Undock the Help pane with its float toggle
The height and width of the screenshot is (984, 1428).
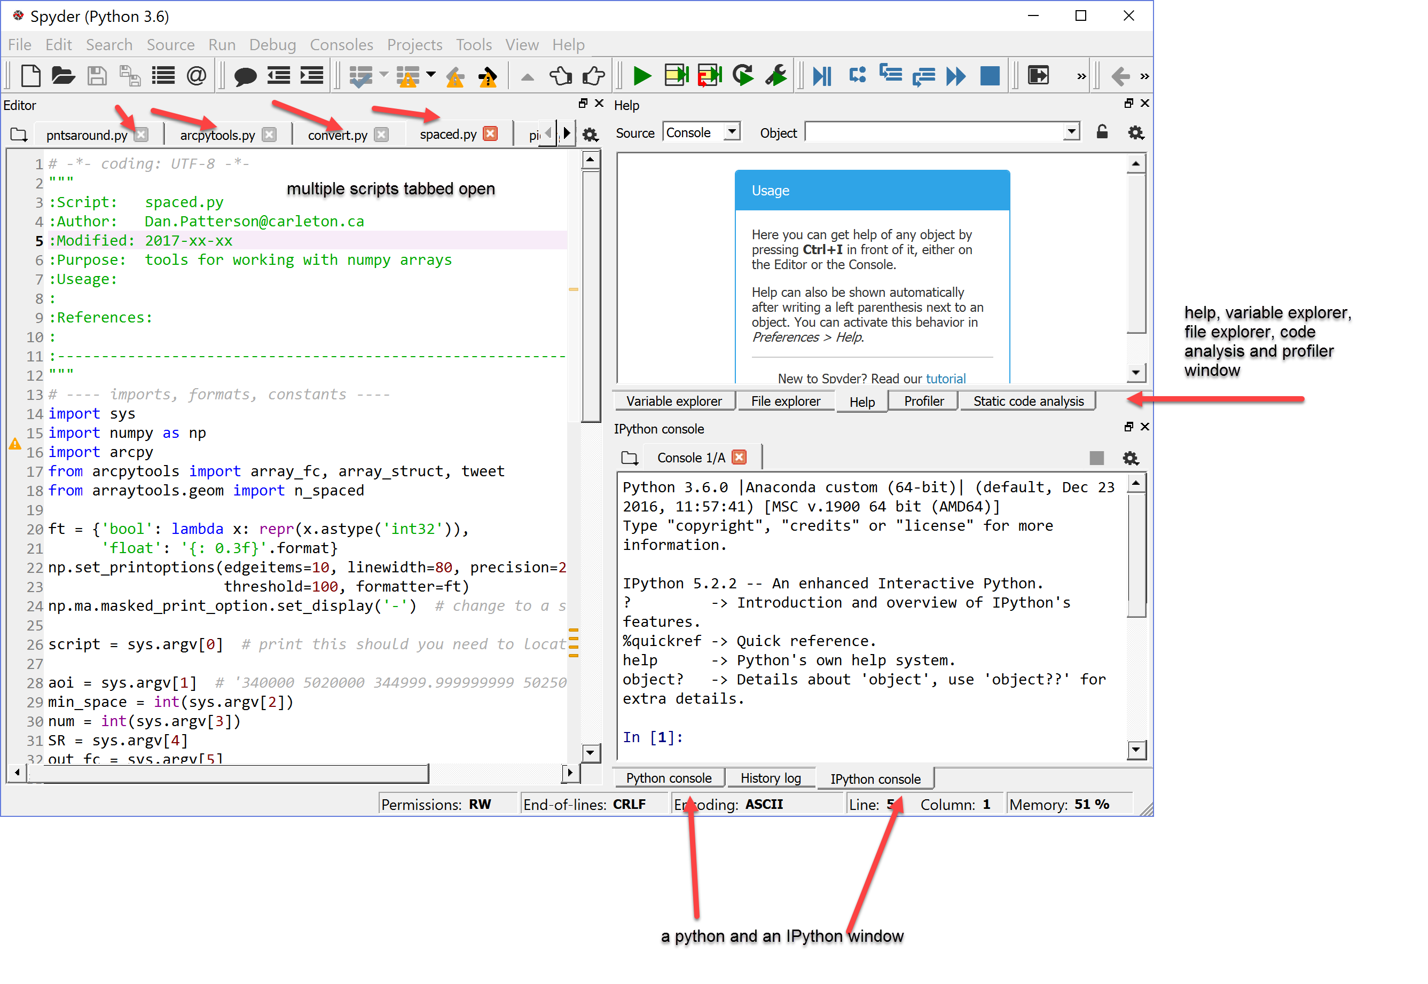click(x=1129, y=104)
